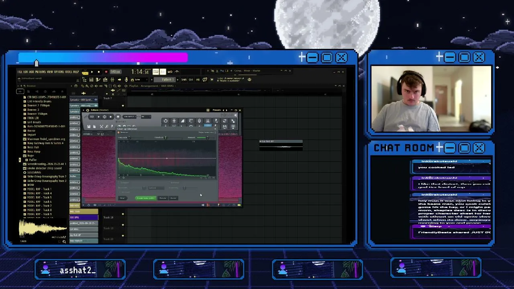The image size is (514, 289).
Task: Open the ON INPUT recording mode dropdown
Action: click(x=130, y=117)
